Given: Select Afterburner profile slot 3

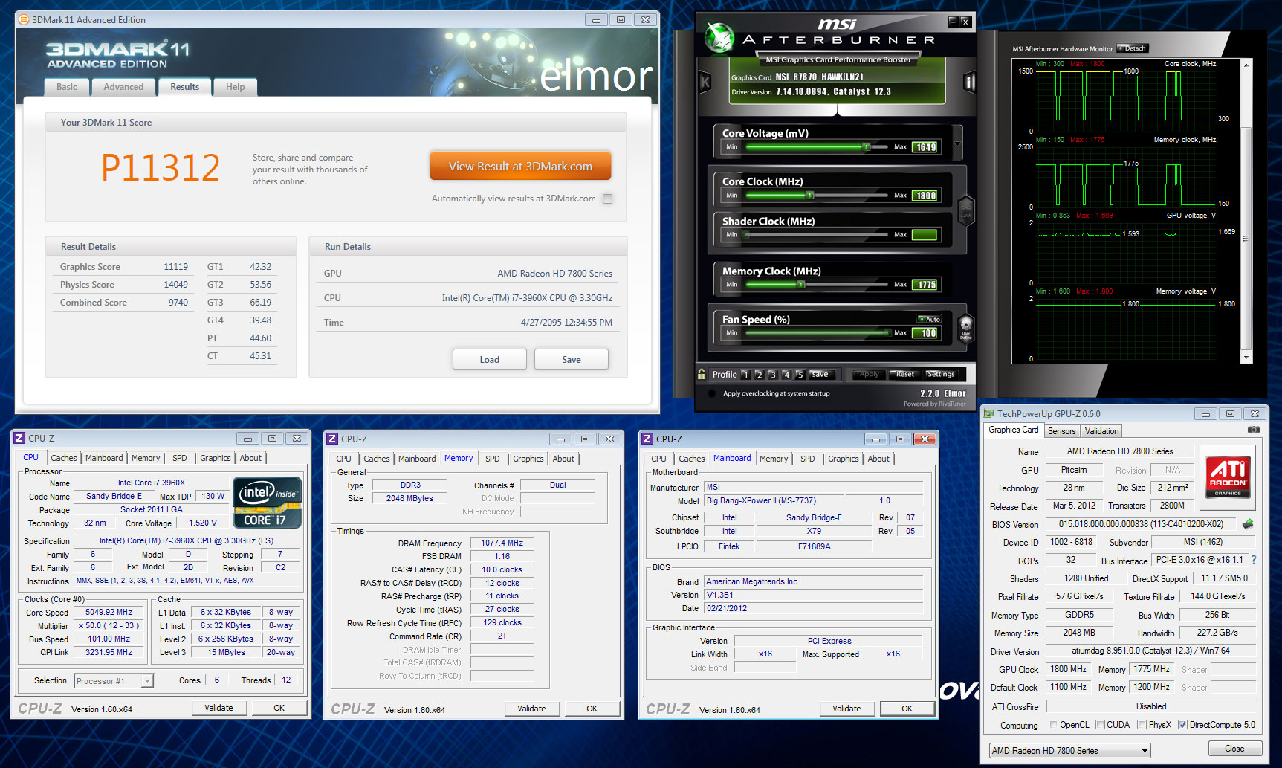Looking at the screenshot, I should 772,375.
